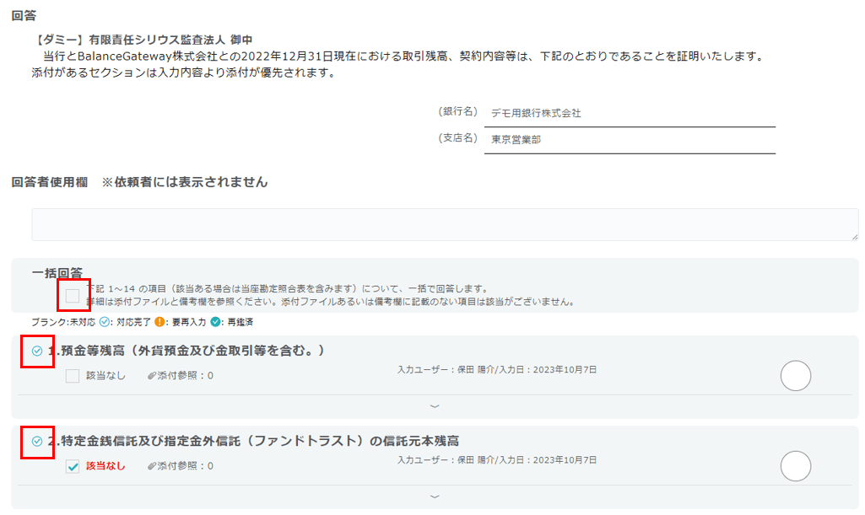Viewport: 865px width, 515px height.
Task: Click the paperclip 添付参照 icon in section 2
Action: click(x=152, y=466)
